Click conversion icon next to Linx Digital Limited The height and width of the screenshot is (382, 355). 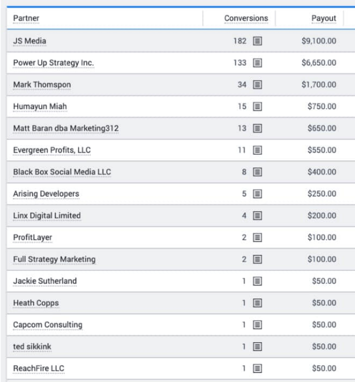[257, 216]
